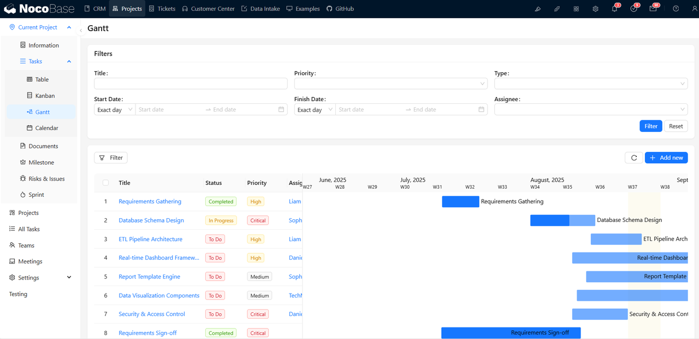Open the Data Intake menu
The width and height of the screenshot is (699, 339).
pos(260,9)
